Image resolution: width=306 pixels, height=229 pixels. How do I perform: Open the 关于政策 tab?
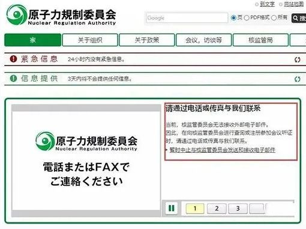click(x=147, y=40)
